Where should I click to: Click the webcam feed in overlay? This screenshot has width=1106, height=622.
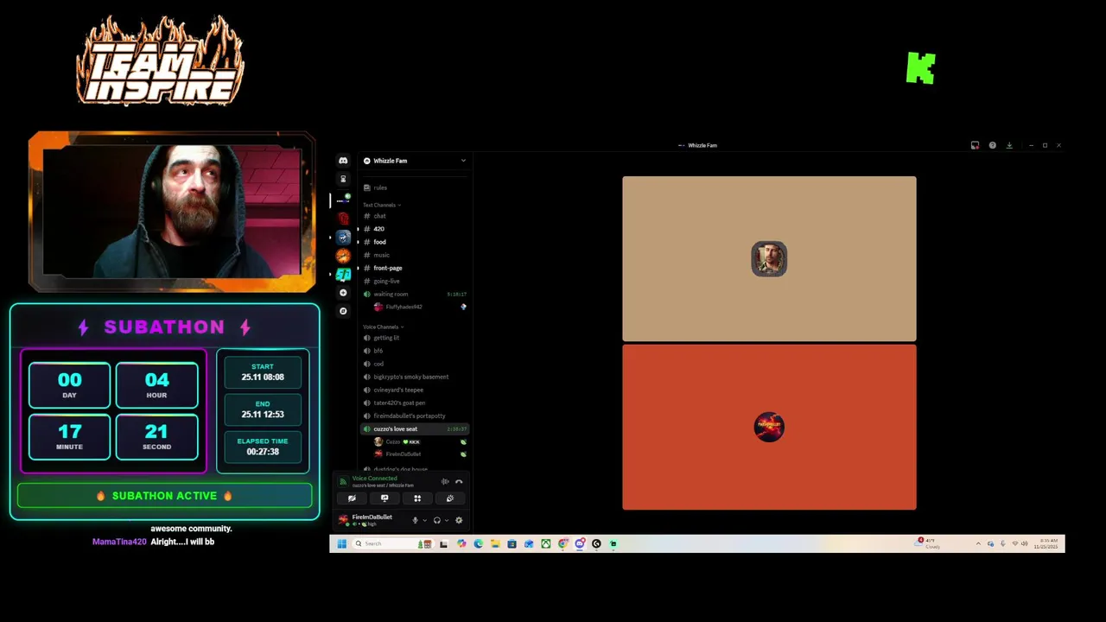click(x=172, y=212)
